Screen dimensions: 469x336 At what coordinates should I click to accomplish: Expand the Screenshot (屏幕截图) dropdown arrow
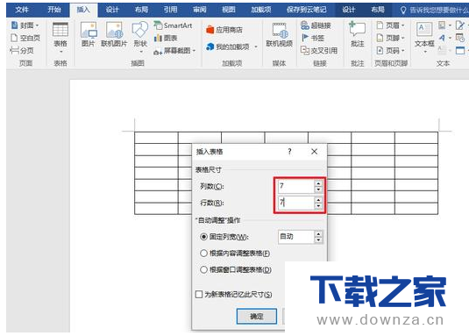click(194, 51)
